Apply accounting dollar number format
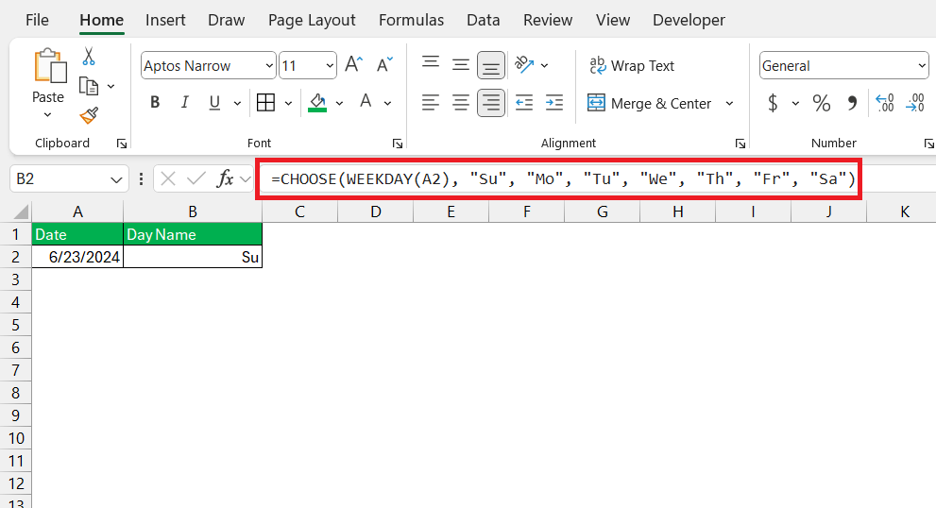 coord(773,103)
